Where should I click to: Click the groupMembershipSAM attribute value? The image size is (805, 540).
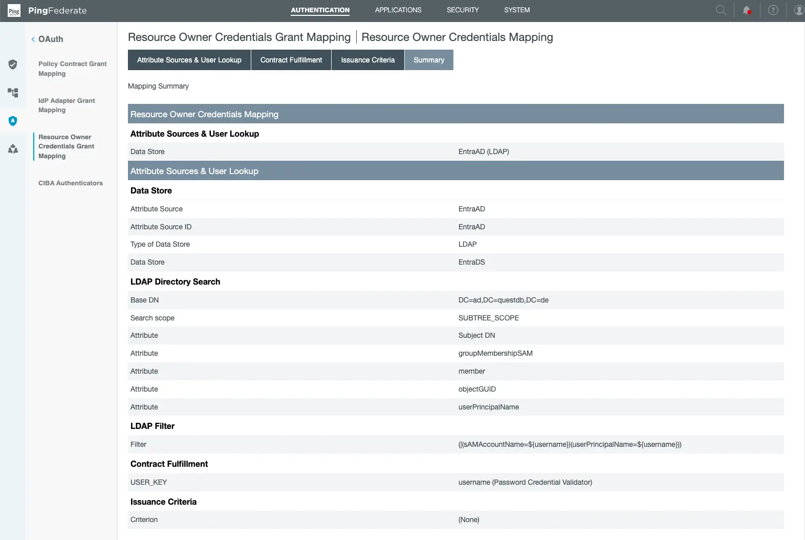(495, 353)
